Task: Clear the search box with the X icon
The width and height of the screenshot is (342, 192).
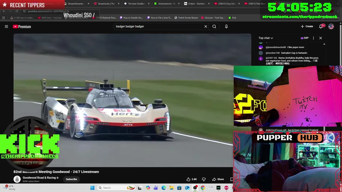Action: click(x=206, y=26)
